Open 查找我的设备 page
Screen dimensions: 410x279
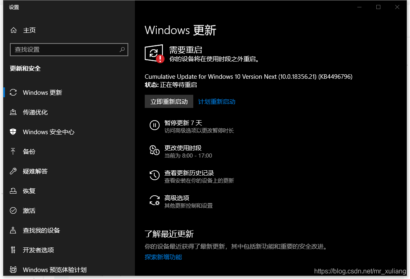(x=69, y=230)
